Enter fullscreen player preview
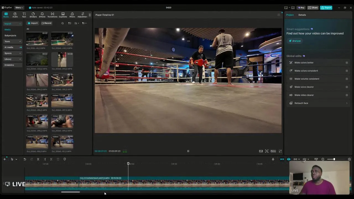 point(280,151)
